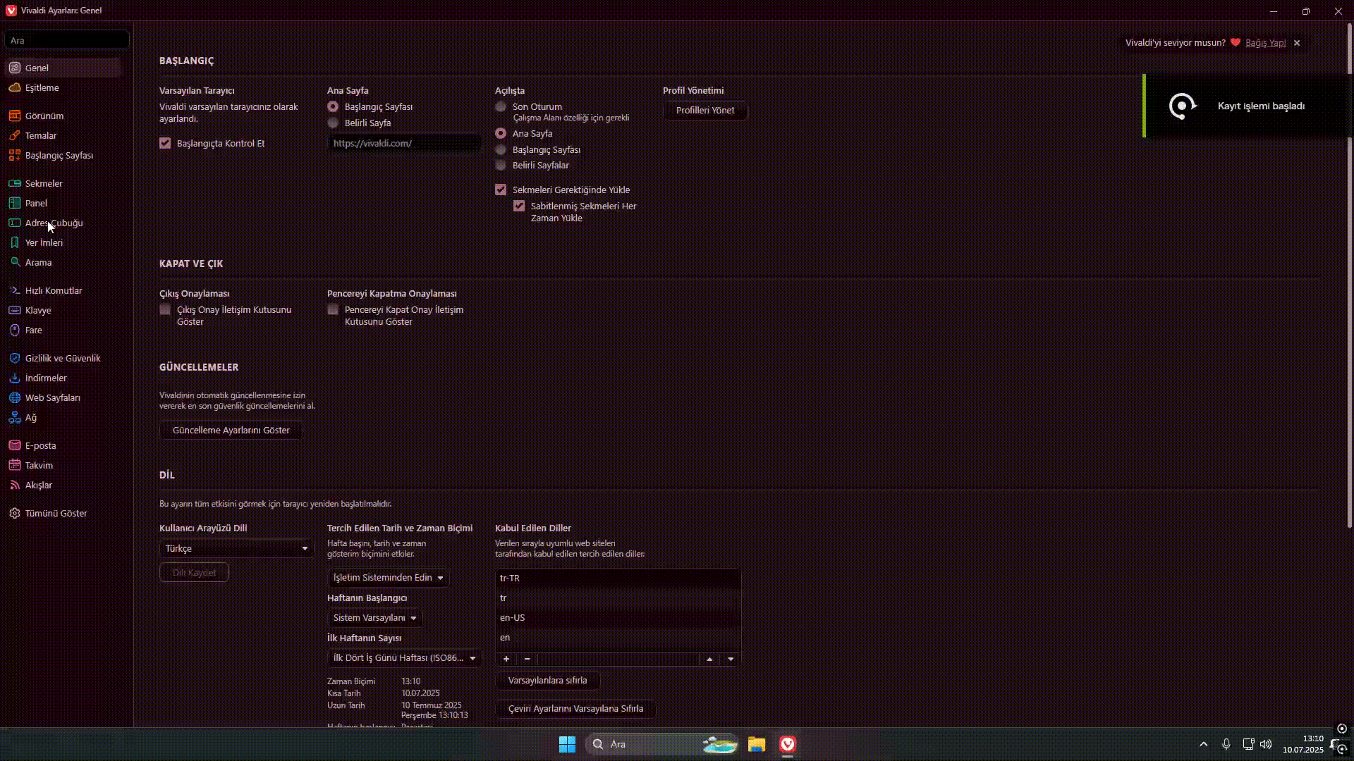Open the Windows Start menu

click(x=567, y=745)
